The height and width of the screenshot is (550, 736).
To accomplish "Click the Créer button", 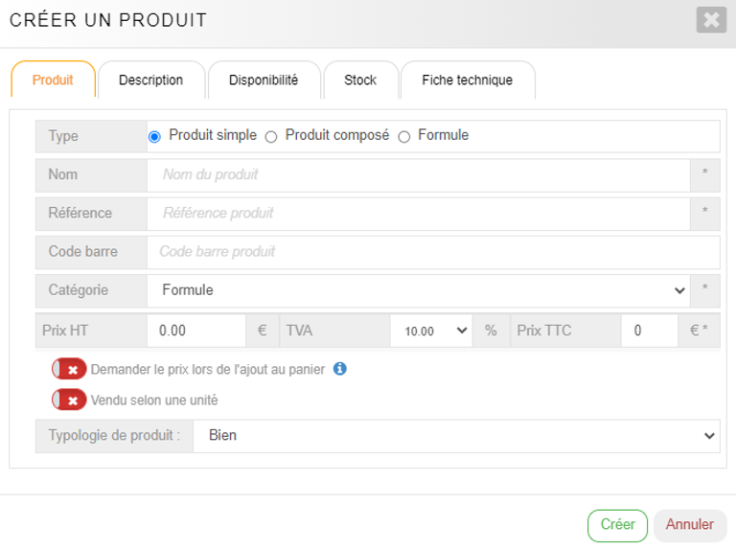I will pyautogui.click(x=617, y=525).
